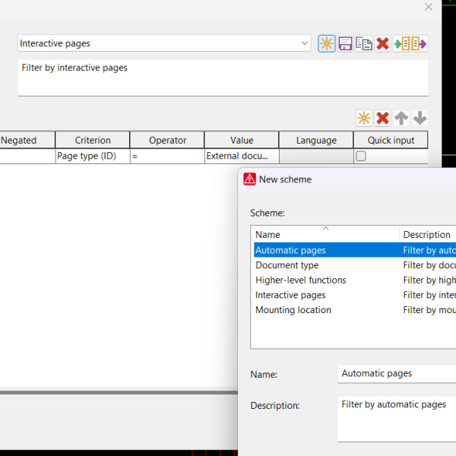Move criterion down with gray down arrow
Image resolution: width=456 pixels, height=456 pixels.
pos(420,118)
